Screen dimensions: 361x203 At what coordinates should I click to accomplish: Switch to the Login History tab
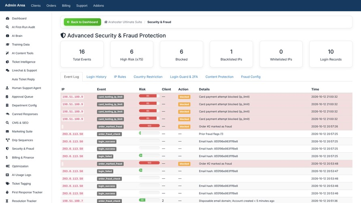click(96, 77)
